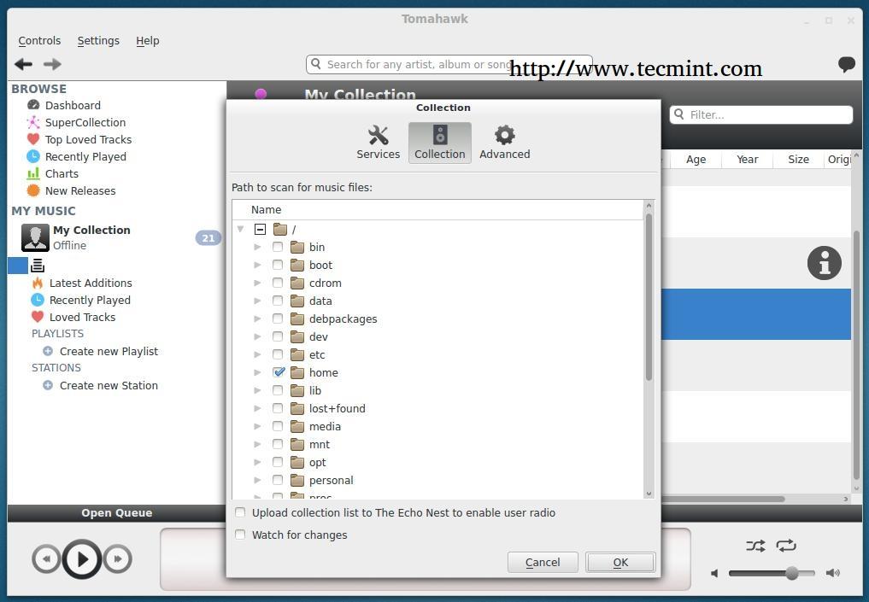Image resolution: width=869 pixels, height=602 pixels.
Task: Check the media folder checkbox
Action: tap(278, 426)
